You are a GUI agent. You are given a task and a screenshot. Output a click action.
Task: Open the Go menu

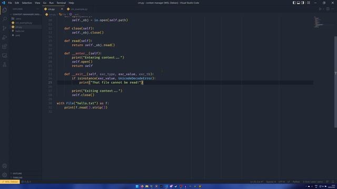pyautogui.click(x=45, y=3)
